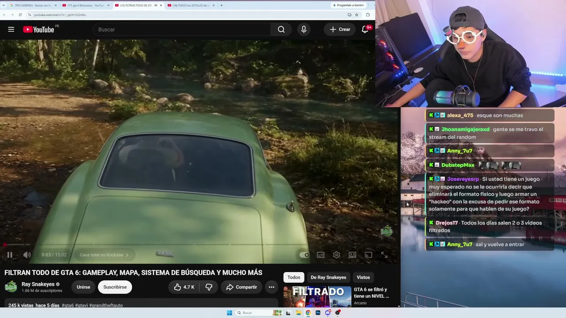
Task: Reload the YouTube page
Action: click(x=20, y=15)
